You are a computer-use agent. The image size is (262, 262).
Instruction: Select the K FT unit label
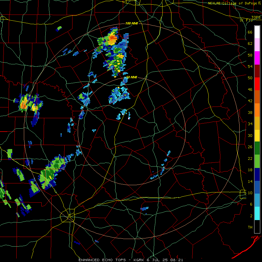pos(246,20)
